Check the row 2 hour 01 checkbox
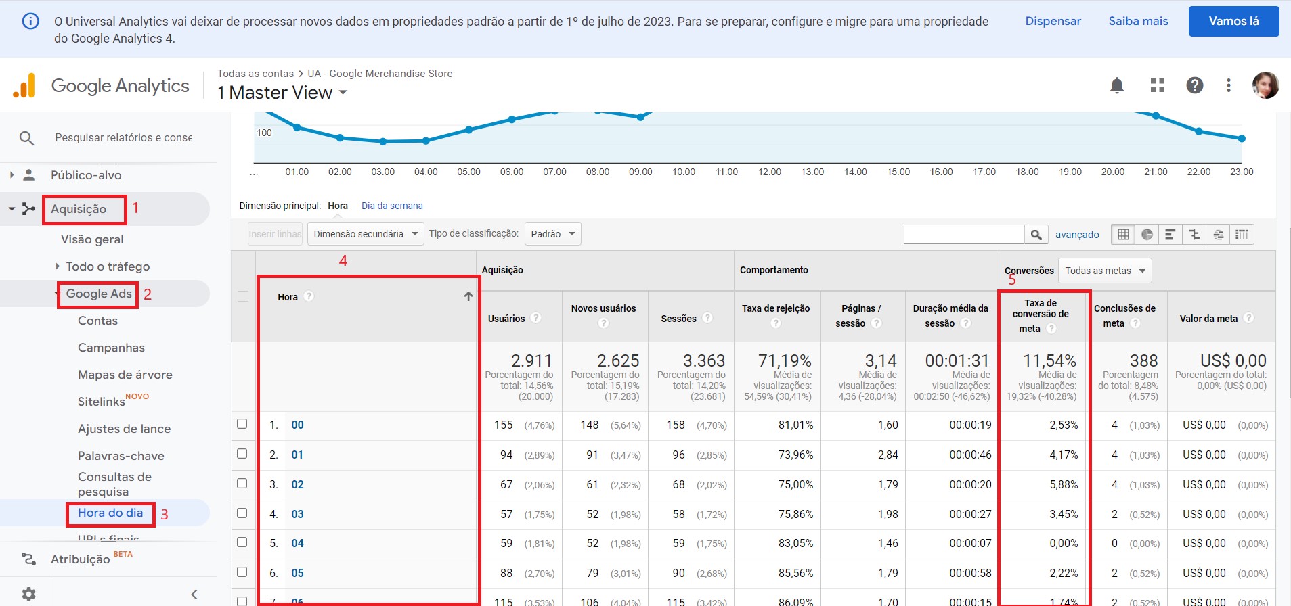1291x606 pixels. pos(242,454)
